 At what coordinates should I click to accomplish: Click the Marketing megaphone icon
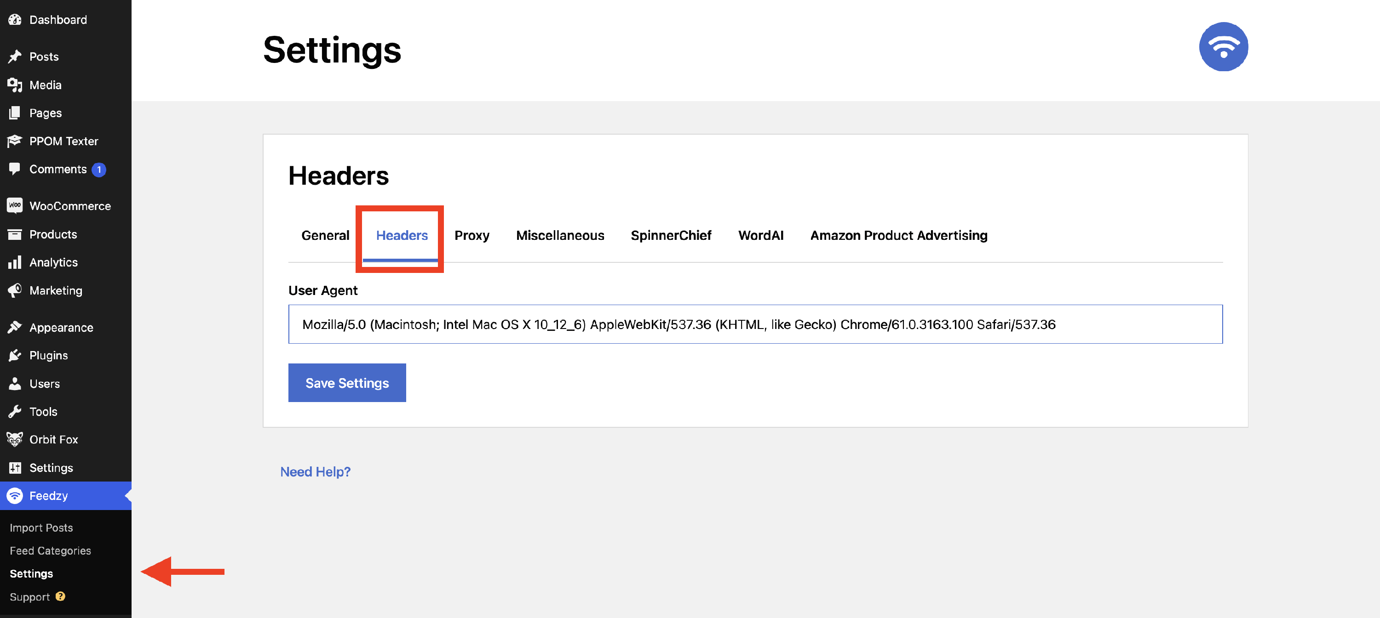pos(14,290)
